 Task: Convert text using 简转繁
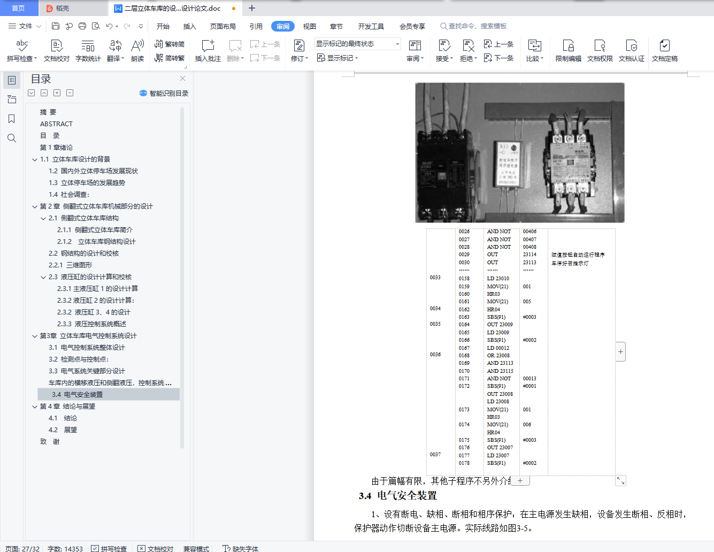(x=170, y=58)
